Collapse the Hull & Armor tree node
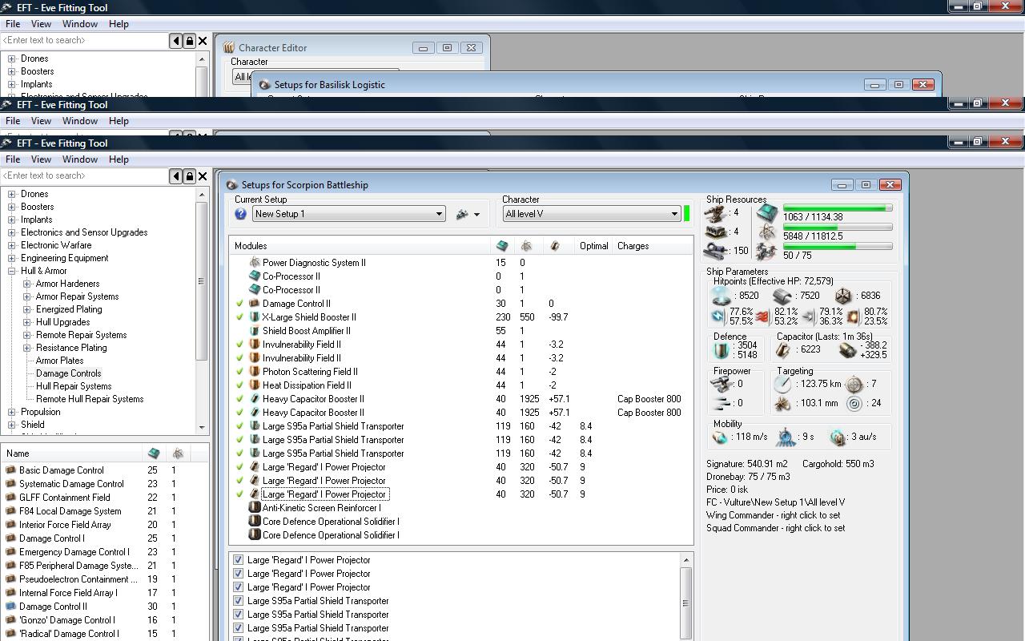This screenshot has height=641, width=1025. (x=12, y=271)
